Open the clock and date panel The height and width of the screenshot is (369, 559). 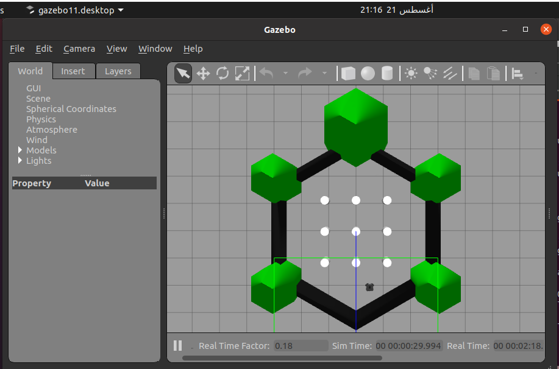tap(396, 10)
